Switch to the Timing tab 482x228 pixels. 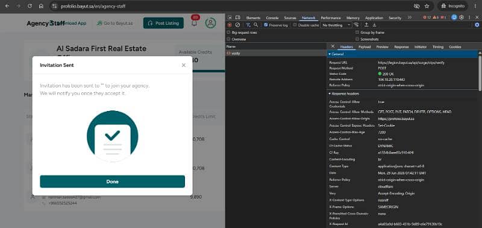438,47
